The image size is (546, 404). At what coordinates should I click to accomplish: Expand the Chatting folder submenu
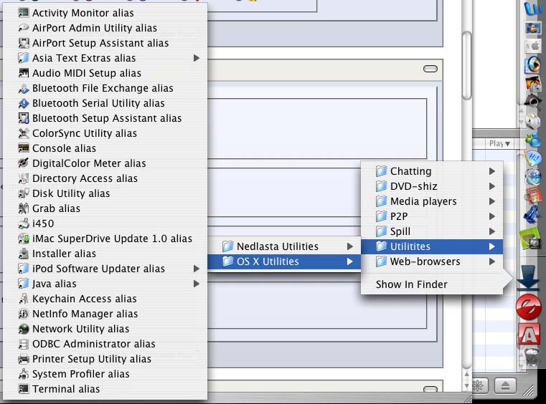432,171
